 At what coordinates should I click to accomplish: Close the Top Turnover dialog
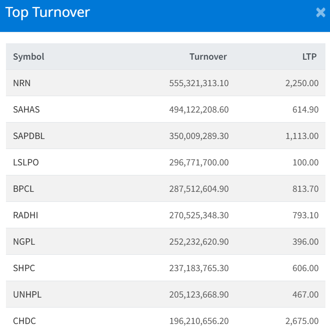(x=320, y=12)
